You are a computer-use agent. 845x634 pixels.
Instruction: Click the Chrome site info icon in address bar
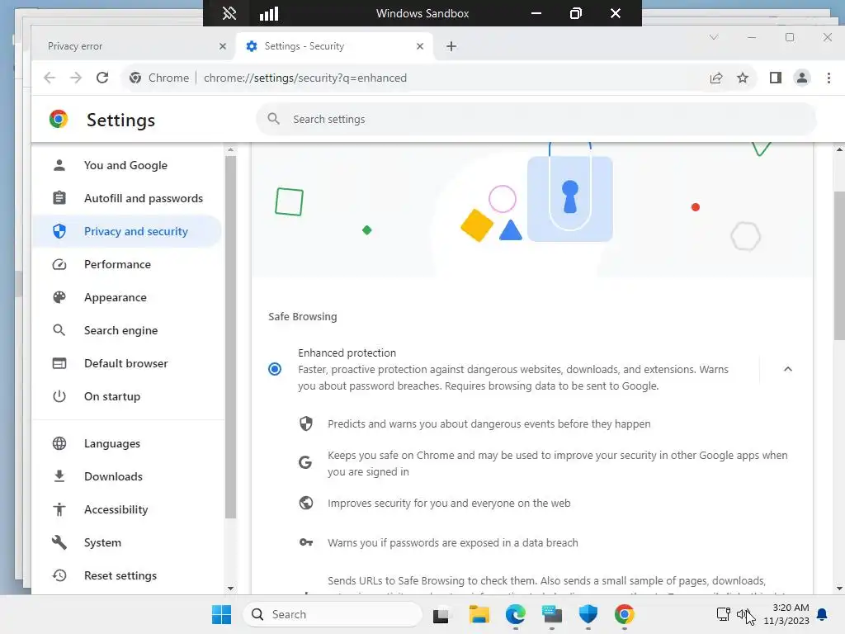tap(135, 78)
